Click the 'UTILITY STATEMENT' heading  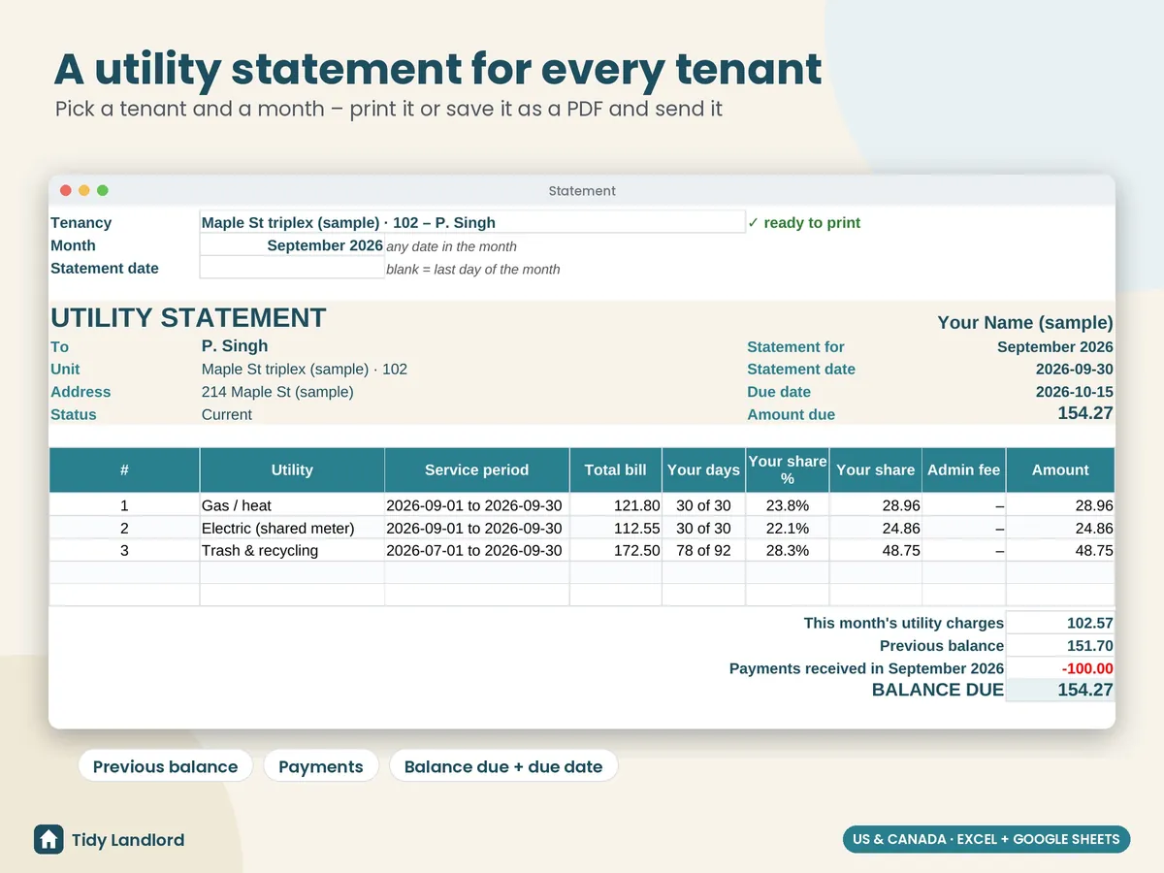(188, 318)
